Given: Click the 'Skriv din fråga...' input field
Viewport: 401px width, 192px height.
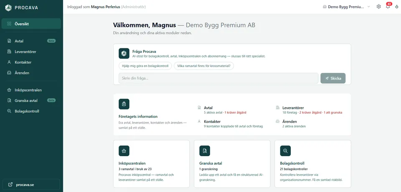Looking at the screenshot, I should [x=218, y=78].
